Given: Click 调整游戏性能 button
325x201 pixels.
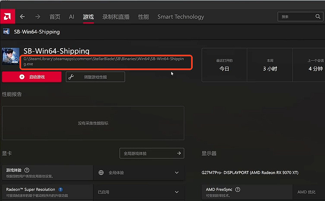Looking at the screenshot, I should pos(96,77).
